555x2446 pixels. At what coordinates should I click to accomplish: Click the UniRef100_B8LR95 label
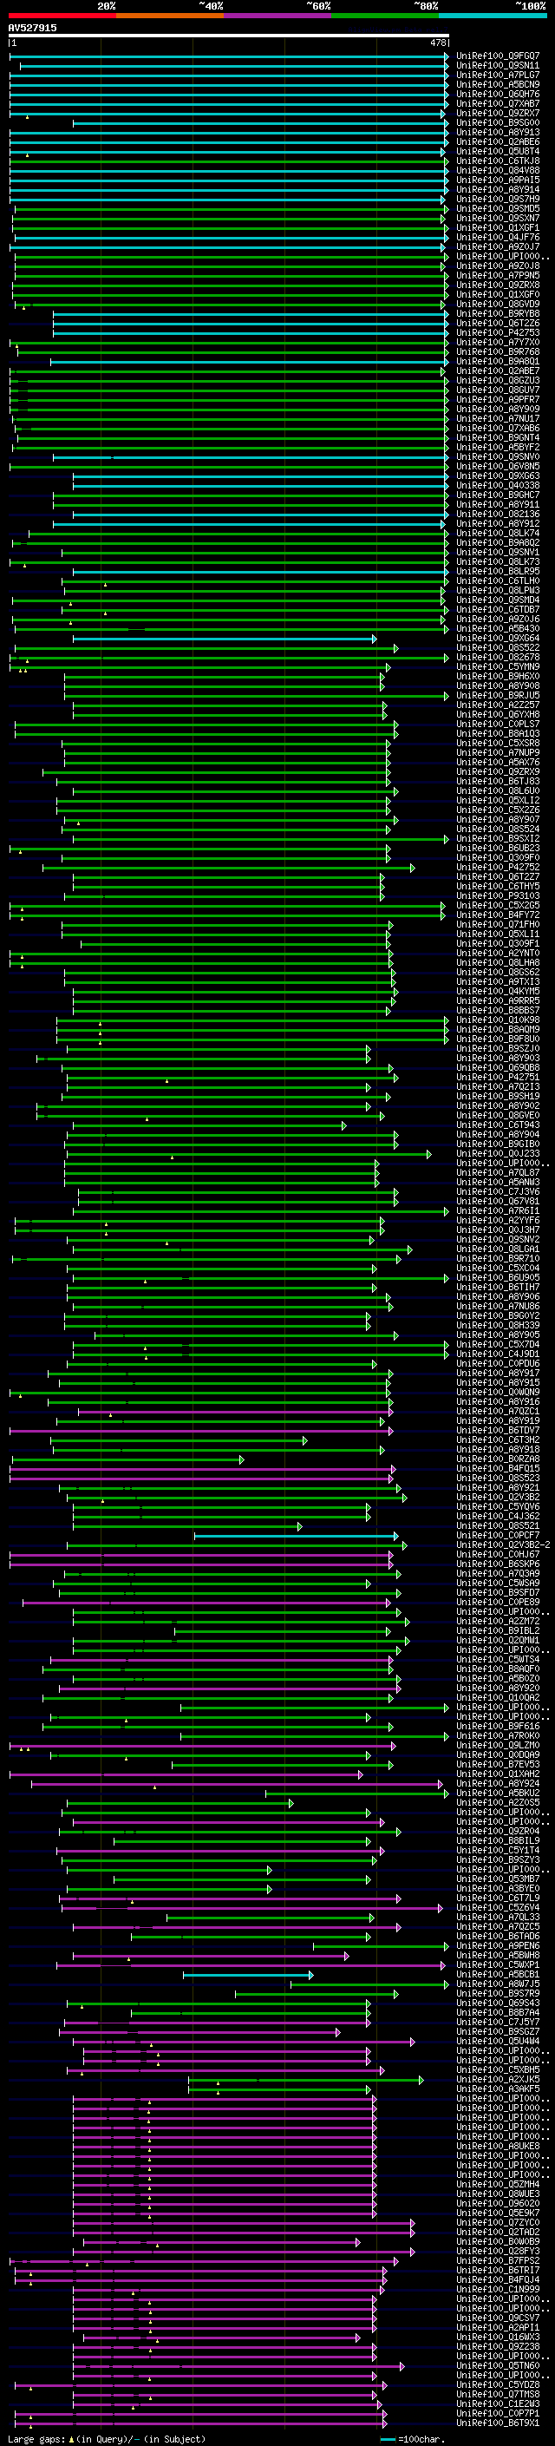498,571
